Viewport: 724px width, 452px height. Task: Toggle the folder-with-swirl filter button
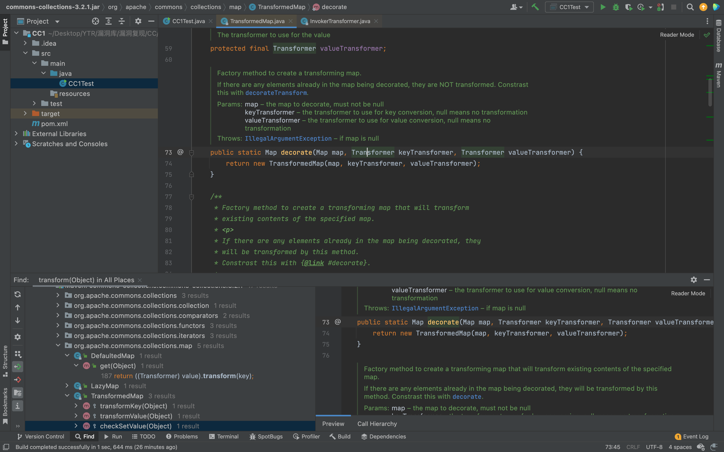pyautogui.click(x=18, y=393)
